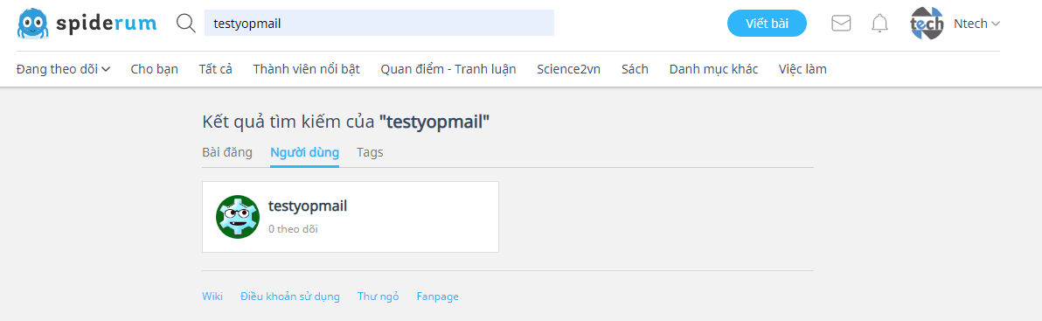
Task: Click the search magnifier icon
Action: (186, 24)
